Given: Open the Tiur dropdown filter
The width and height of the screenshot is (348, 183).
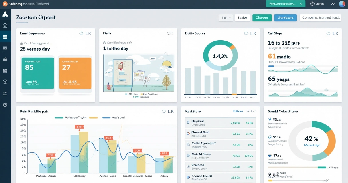Looking at the screenshot, I should coord(226,18).
